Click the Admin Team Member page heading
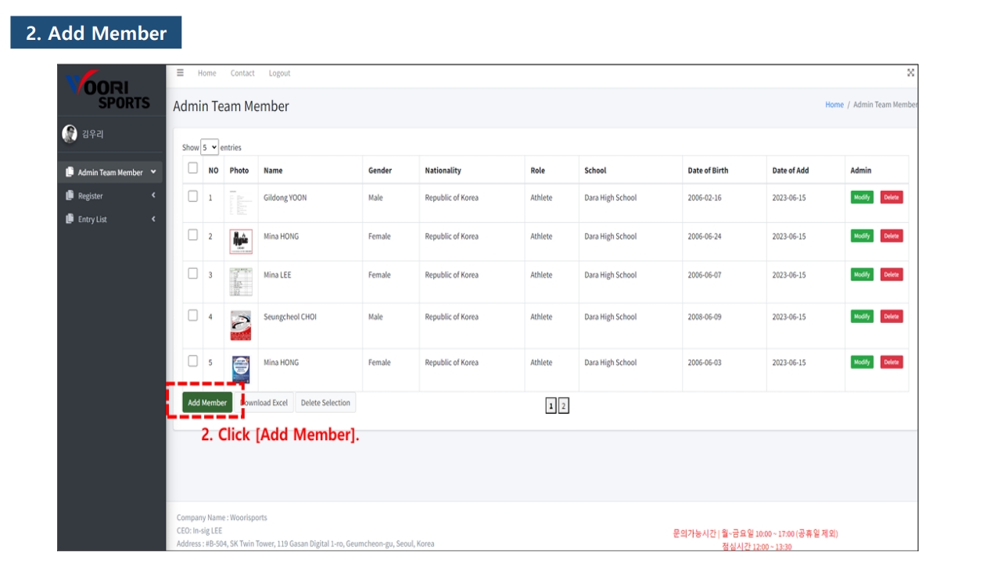The height and width of the screenshot is (563, 1001). (x=231, y=106)
